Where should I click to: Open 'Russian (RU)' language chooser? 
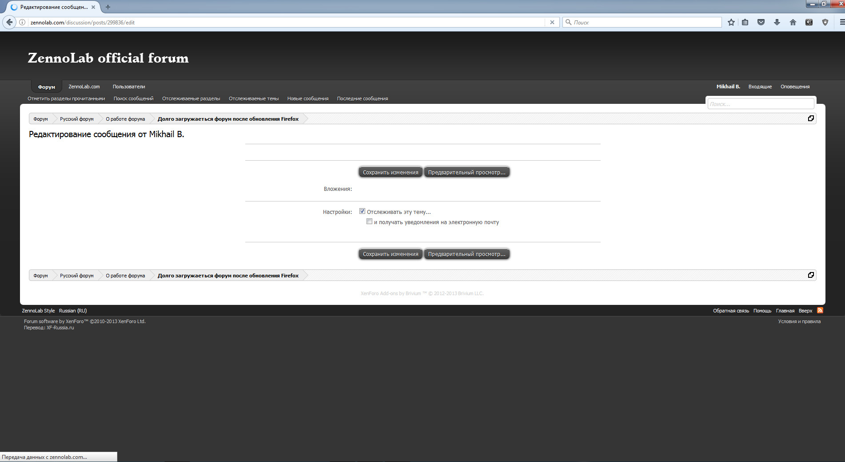[73, 311]
